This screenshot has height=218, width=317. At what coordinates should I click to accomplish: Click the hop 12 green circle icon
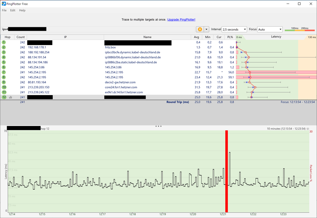4,97
